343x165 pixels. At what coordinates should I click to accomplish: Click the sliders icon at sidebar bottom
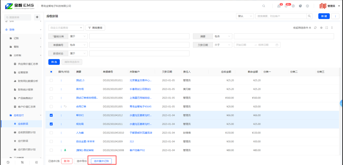click(x=22, y=162)
